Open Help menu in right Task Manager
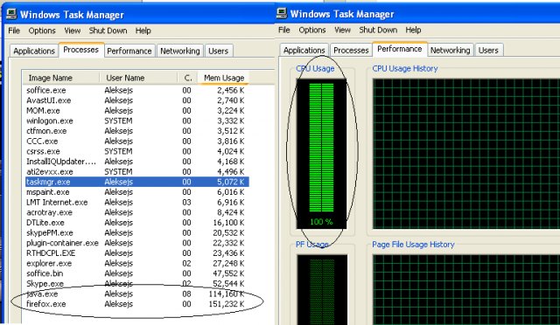Image resolution: width=560 pixels, height=325 pixels. point(413,30)
